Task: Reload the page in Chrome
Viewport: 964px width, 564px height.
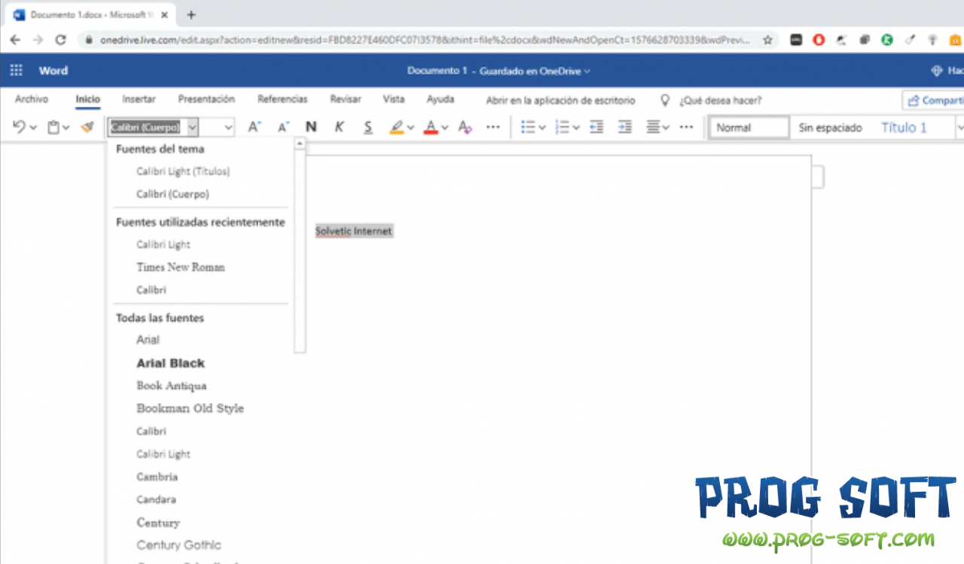Action: [x=61, y=40]
